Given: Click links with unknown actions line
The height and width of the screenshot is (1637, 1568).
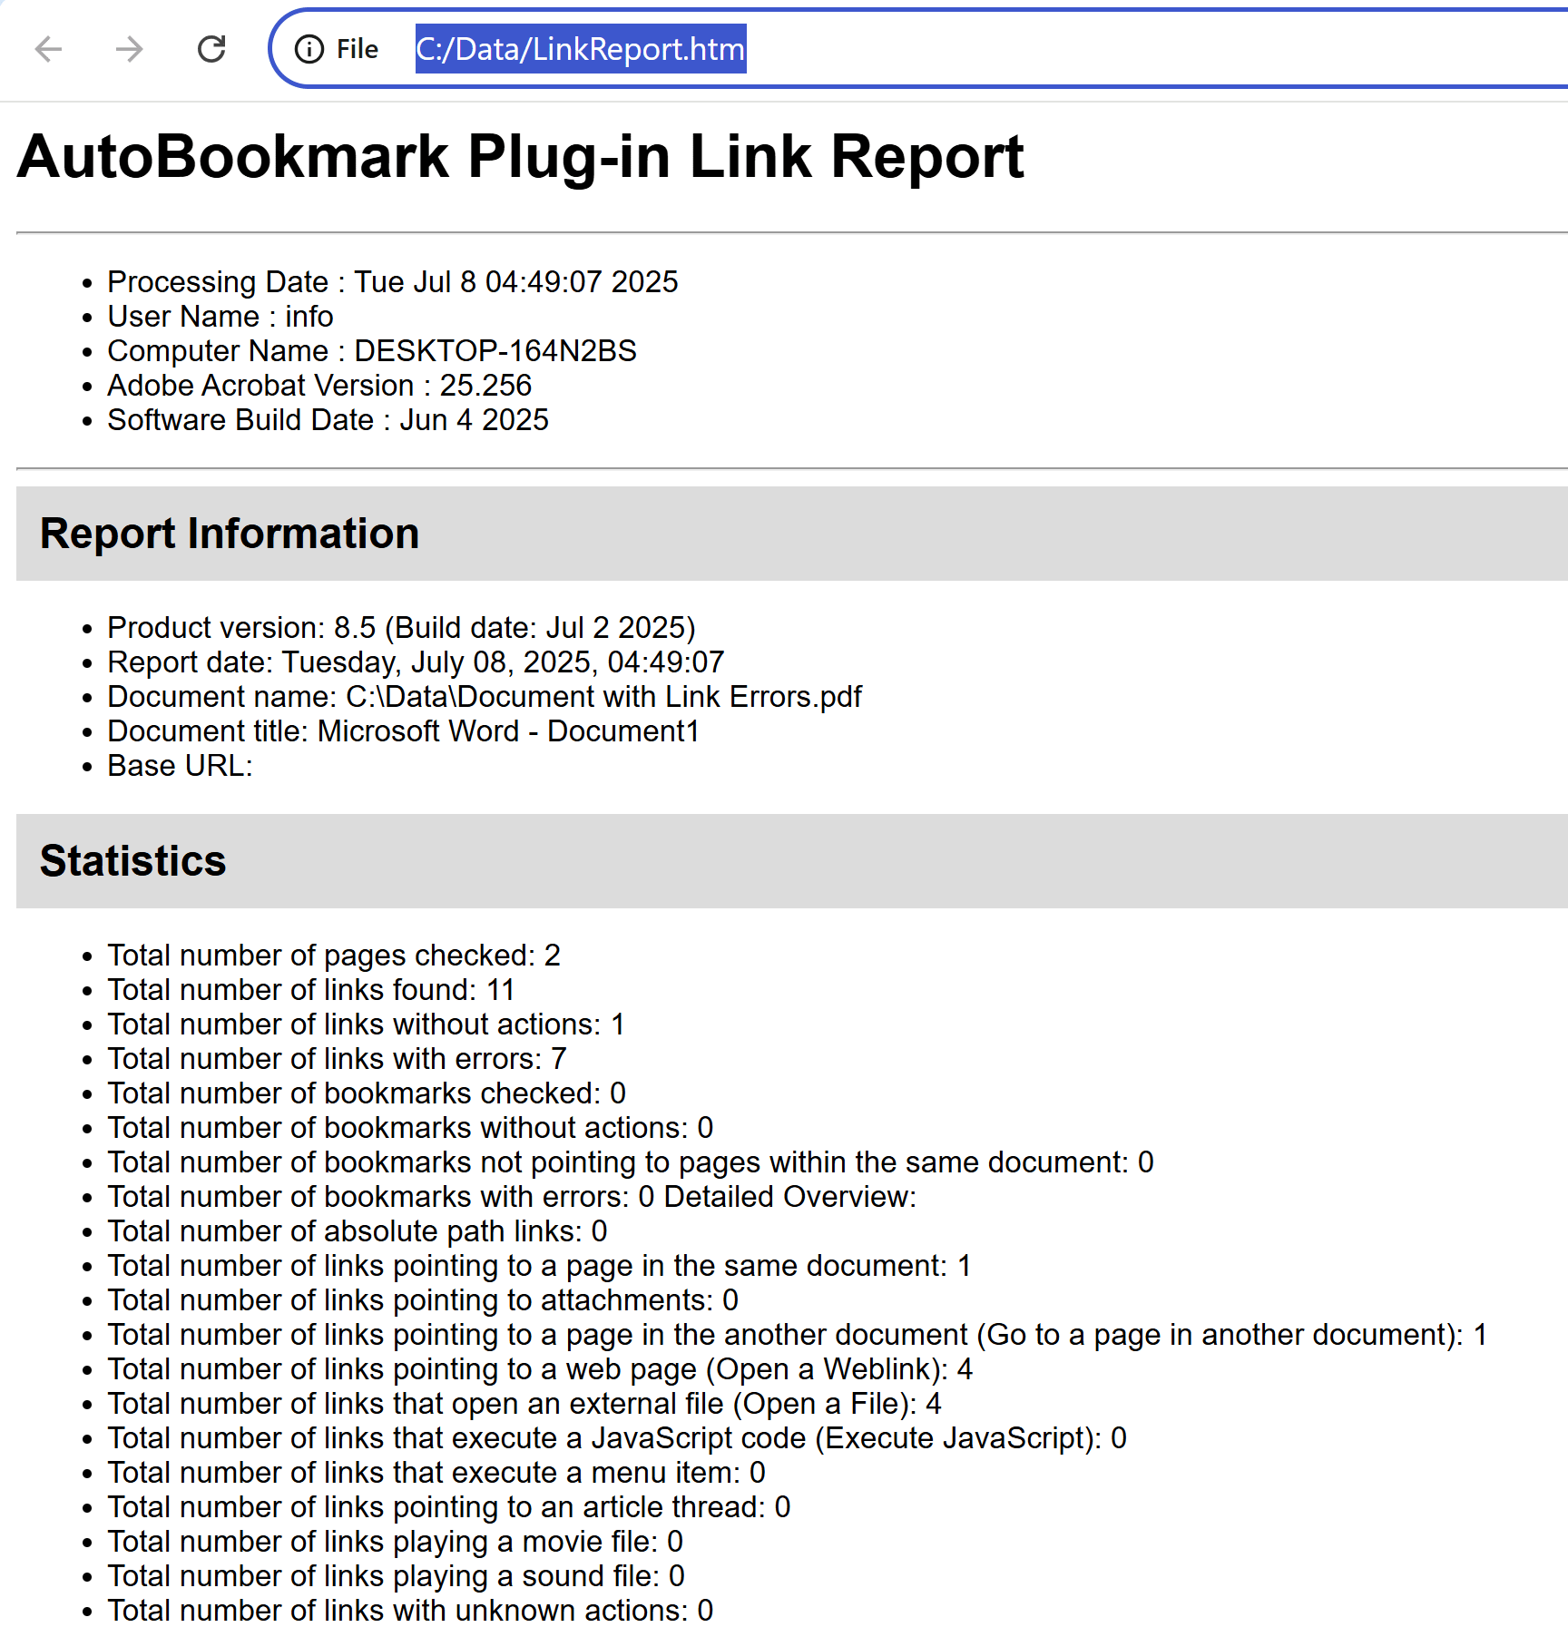Looking at the screenshot, I should 410,1611.
